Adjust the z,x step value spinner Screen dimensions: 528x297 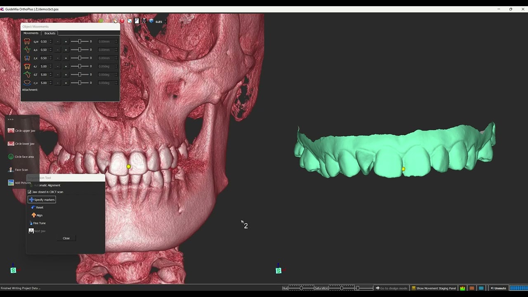point(51,58)
